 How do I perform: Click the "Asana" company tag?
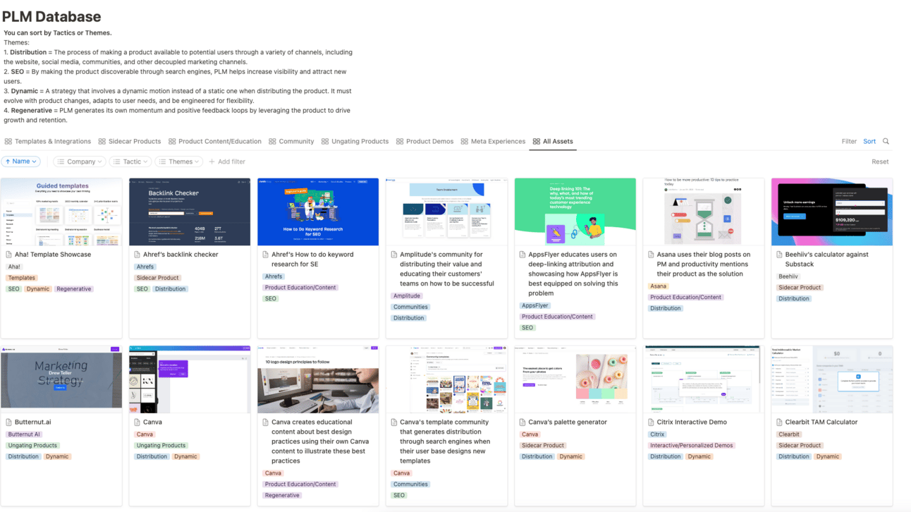[x=658, y=286]
